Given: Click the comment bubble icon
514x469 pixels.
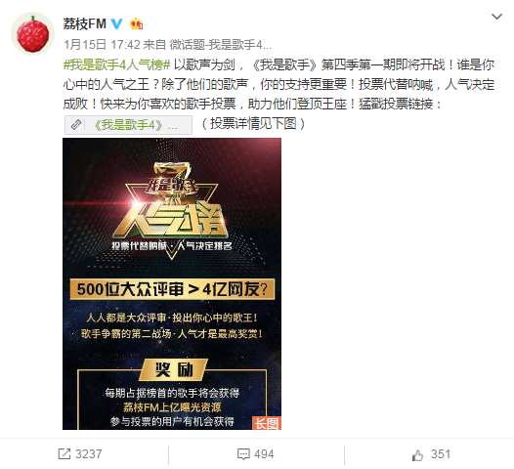Looking at the screenshot, I should coord(243,454).
